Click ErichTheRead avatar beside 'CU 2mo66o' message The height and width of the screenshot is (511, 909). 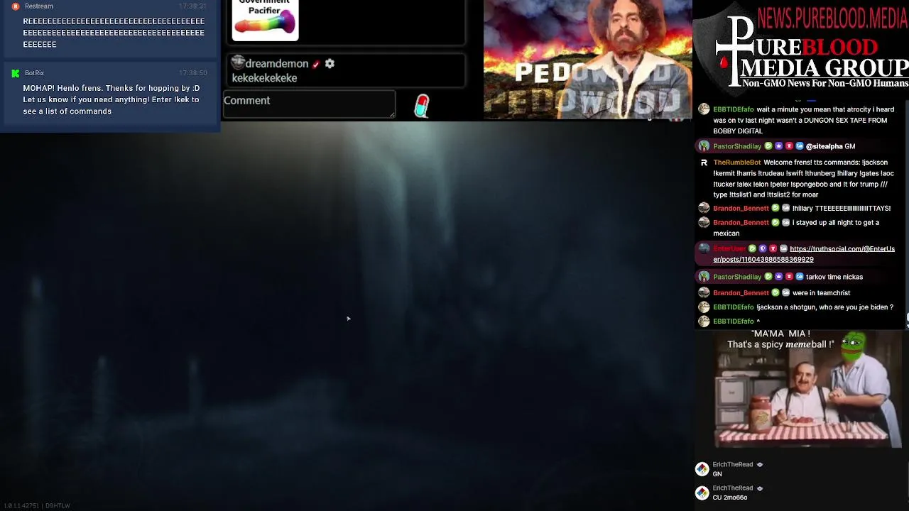702,493
